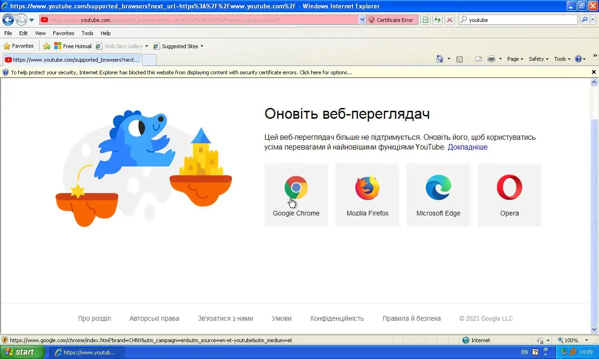Click the address bar URL field
The image size is (599, 359).
(199, 20)
